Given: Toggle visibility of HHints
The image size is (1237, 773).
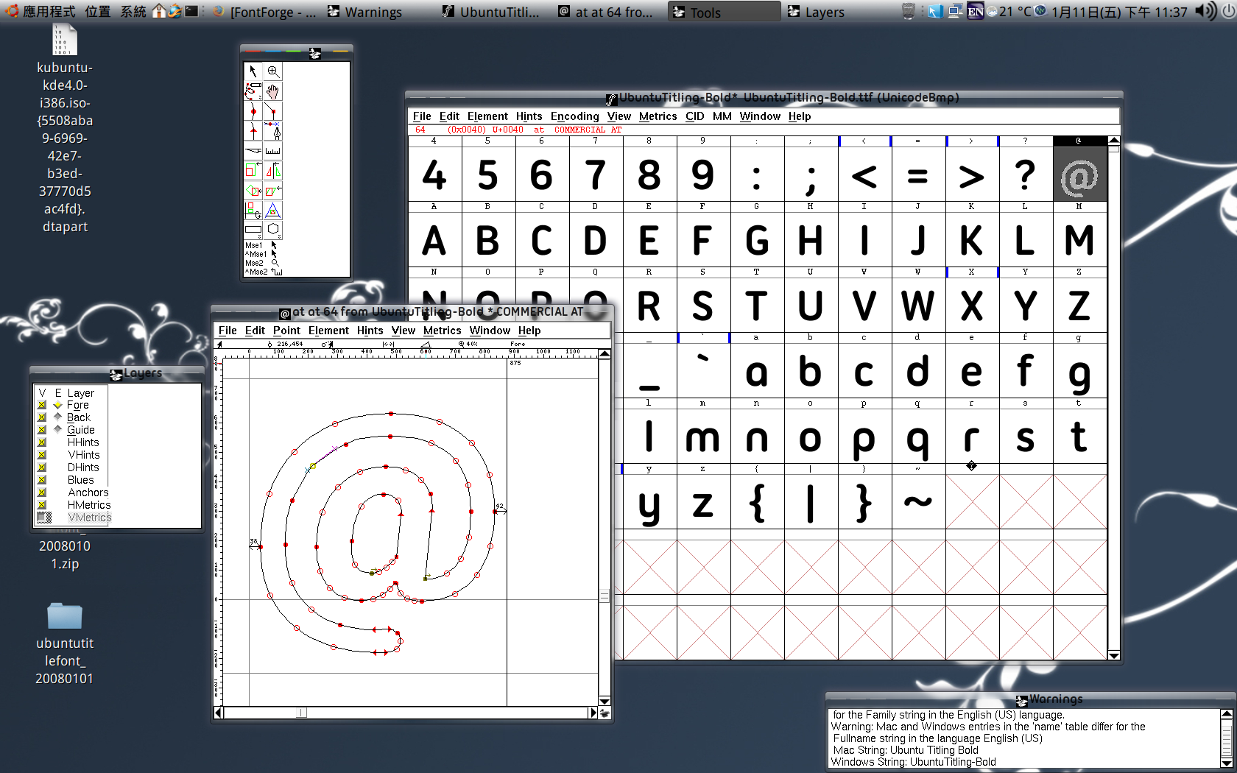Looking at the screenshot, I should click(x=42, y=442).
